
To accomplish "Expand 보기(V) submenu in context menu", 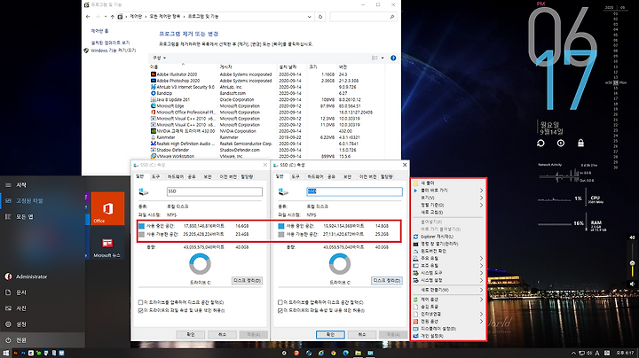I will 448,198.
